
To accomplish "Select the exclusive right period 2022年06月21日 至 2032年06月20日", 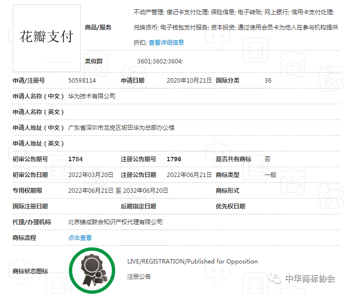I will point(118,190).
